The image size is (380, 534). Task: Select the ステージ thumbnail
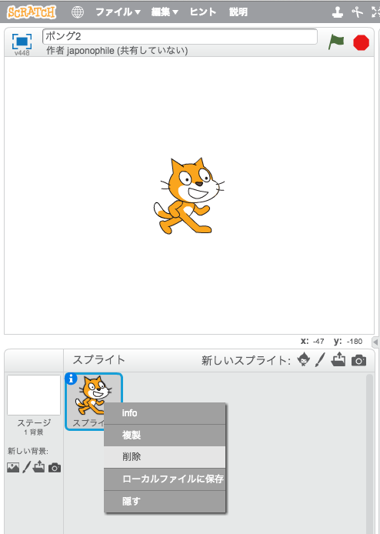click(34, 395)
